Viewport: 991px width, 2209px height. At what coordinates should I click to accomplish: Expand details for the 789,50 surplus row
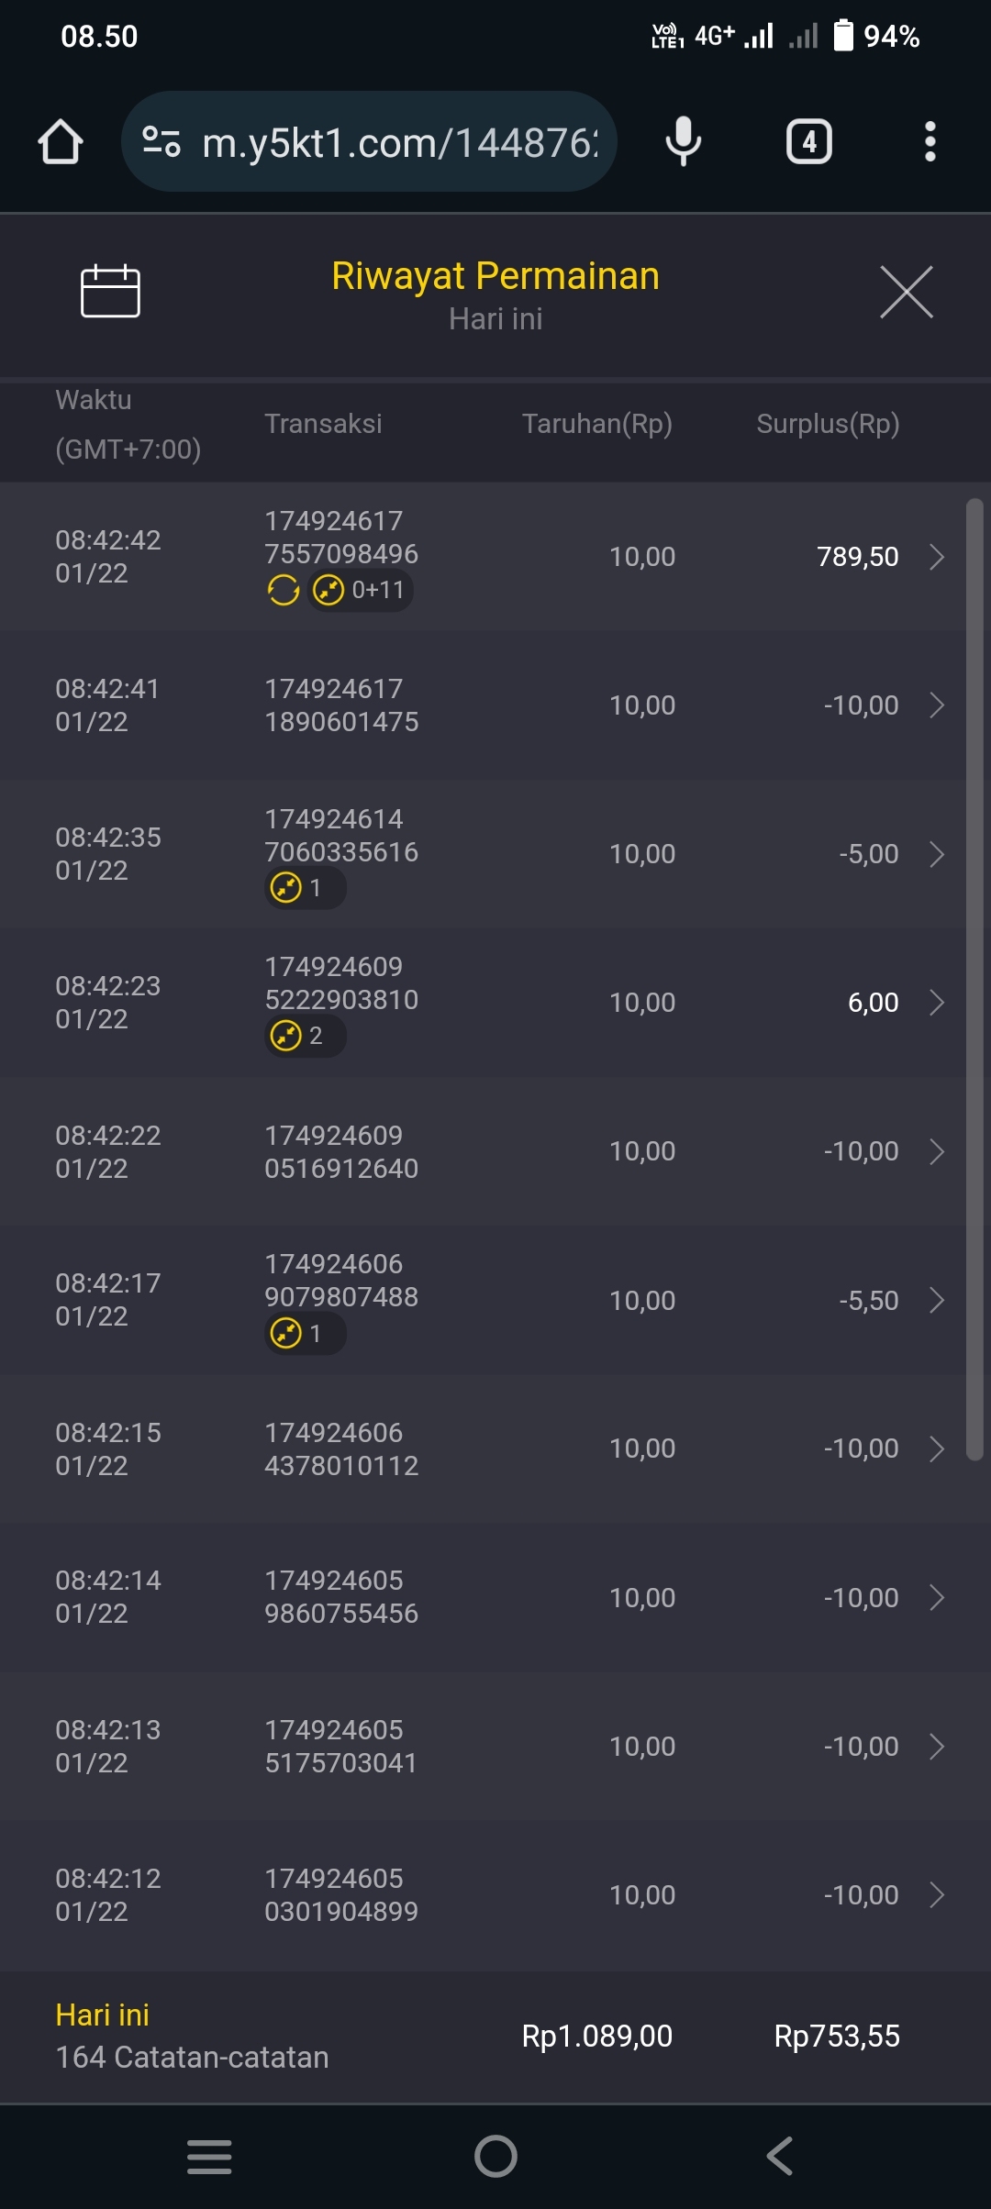(936, 557)
